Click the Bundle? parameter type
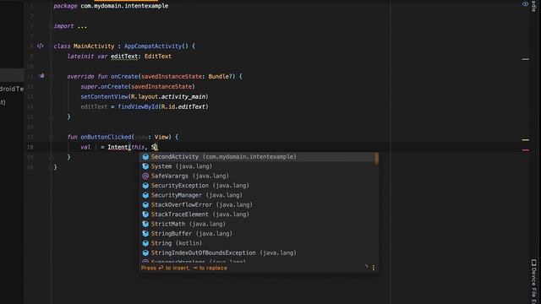Viewport: 541px width, 304px height. 220,77
